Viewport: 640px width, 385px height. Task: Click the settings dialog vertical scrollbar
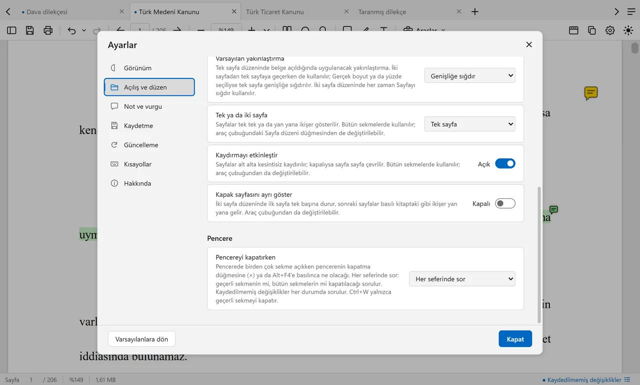click(x=538, y=255)
